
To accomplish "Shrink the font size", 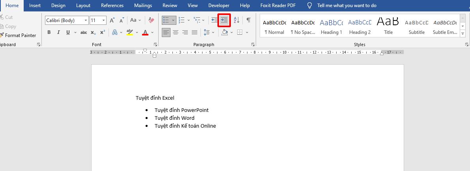I will (122, 20).
